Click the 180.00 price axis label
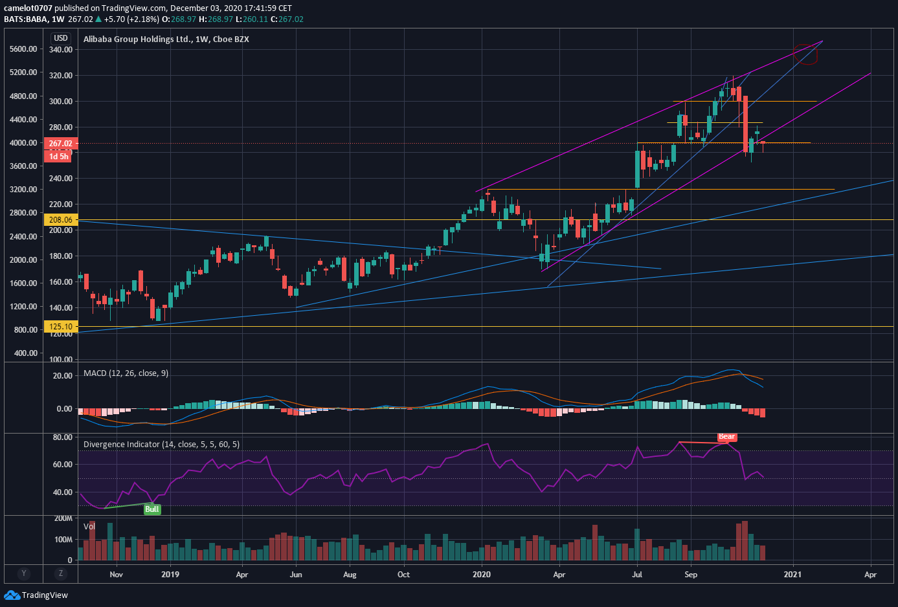Screen dimensions: 898x607 coord(61,256)
